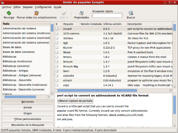Open the window menu icon in title bar

point(3,2)
